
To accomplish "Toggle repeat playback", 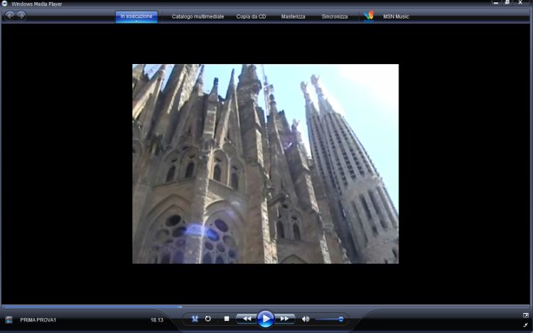I will [x=208, y=319].
